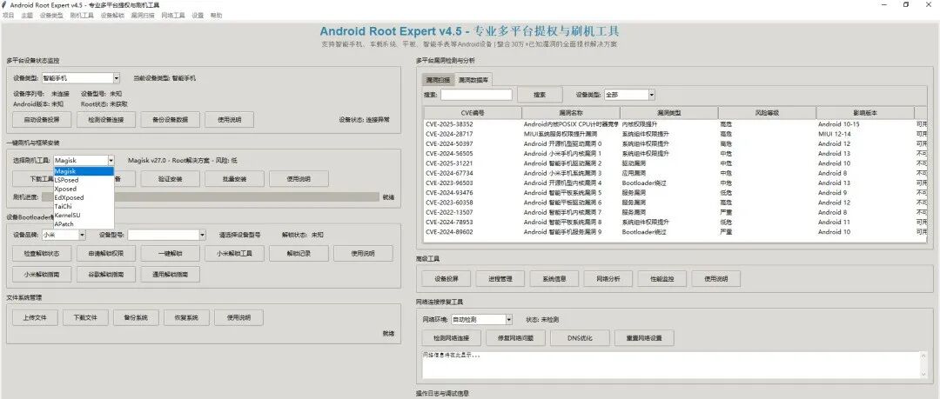This screenshot has height=399, width=940.
Task: Open the 网络工具 menu
Action: [x=173, y=16]
